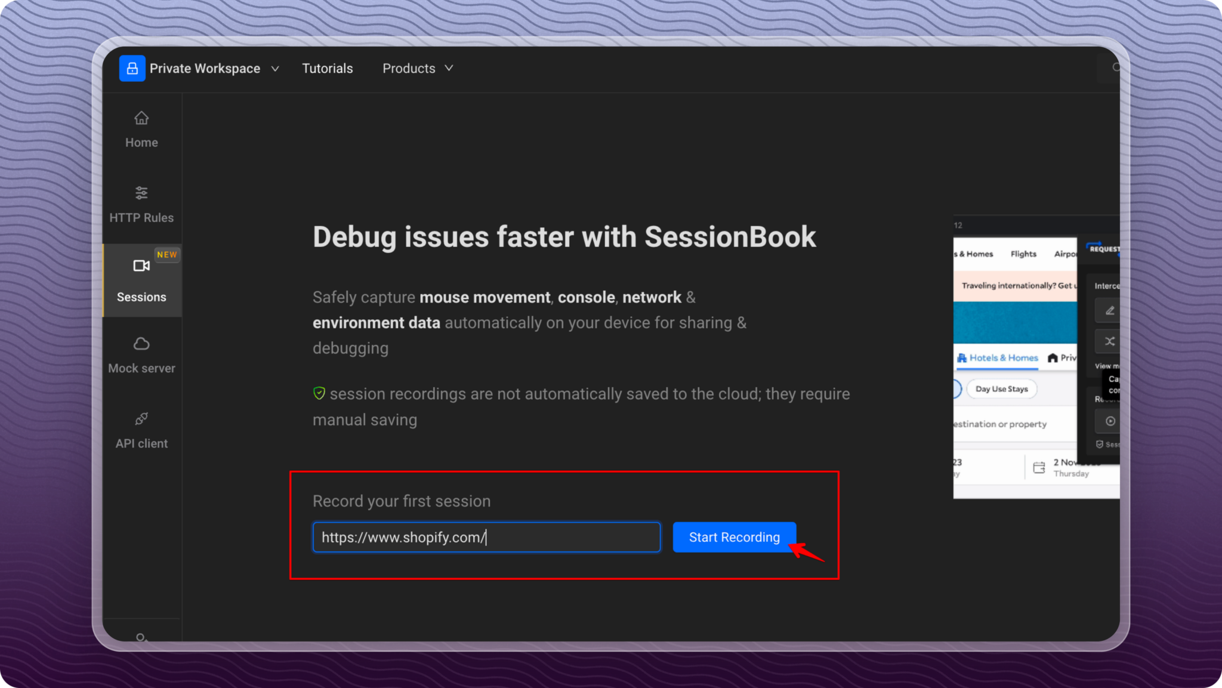
Task: Open the Products dropdown chevron
Action: 450,68
